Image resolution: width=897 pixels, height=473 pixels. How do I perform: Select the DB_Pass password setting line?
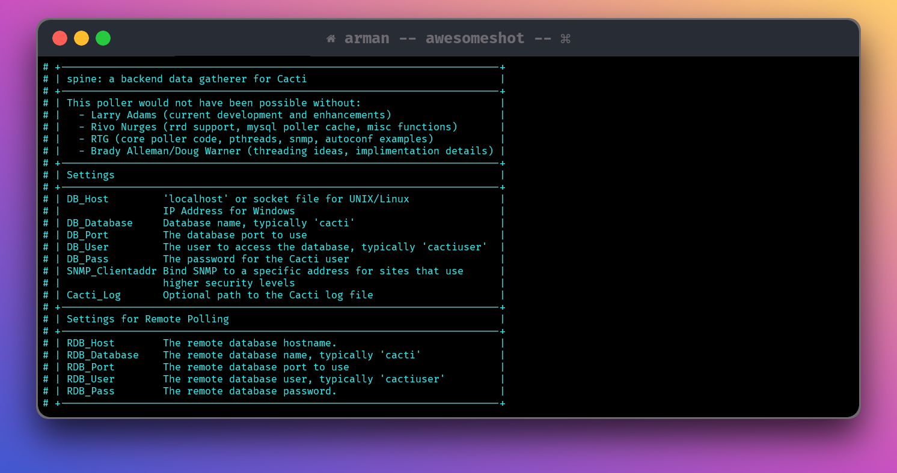(x=87, y=259)
